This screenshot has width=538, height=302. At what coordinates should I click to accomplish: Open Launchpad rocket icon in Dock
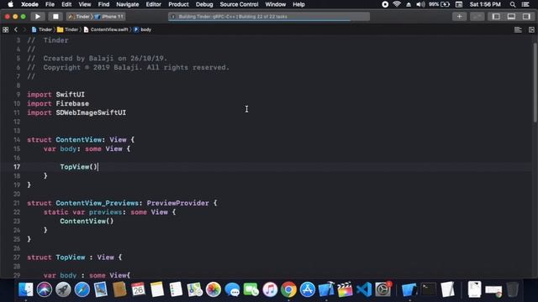click(63, 289)
